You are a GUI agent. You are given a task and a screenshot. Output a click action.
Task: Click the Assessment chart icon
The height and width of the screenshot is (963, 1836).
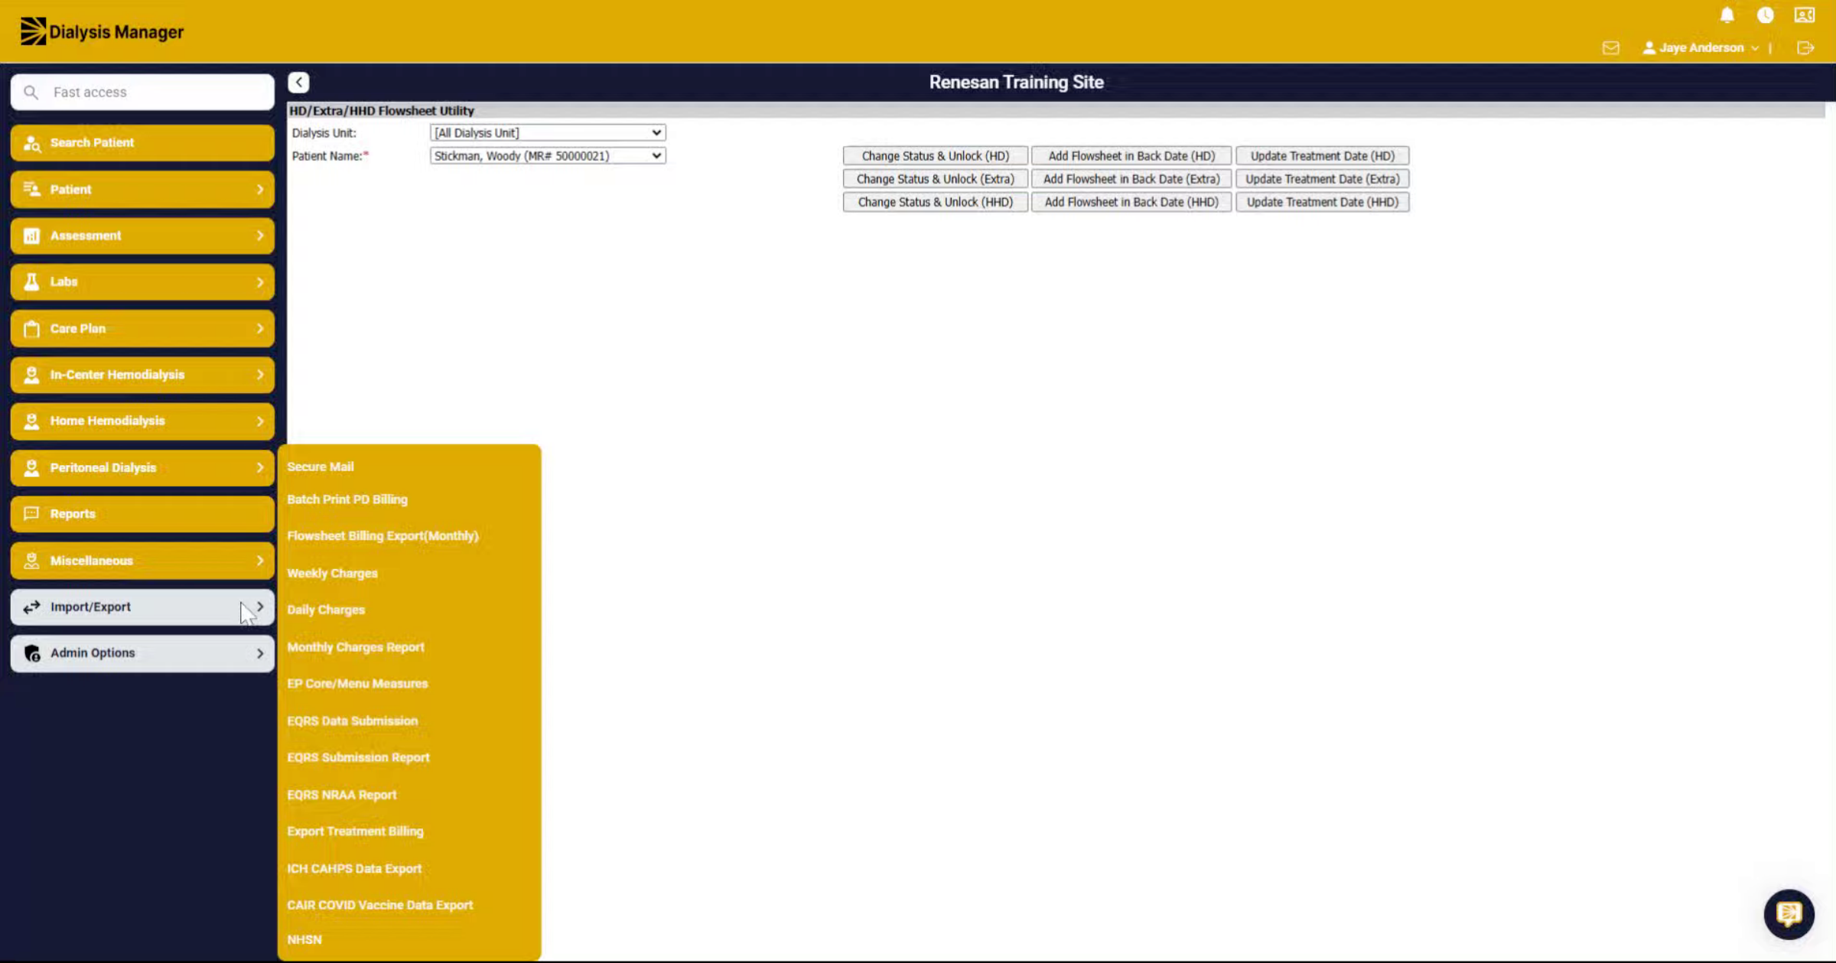click(31, 236)
